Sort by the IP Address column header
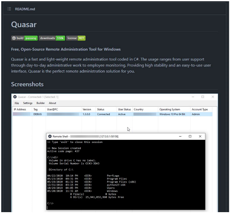Screen dimensions: 230x214 click(20, 109)
